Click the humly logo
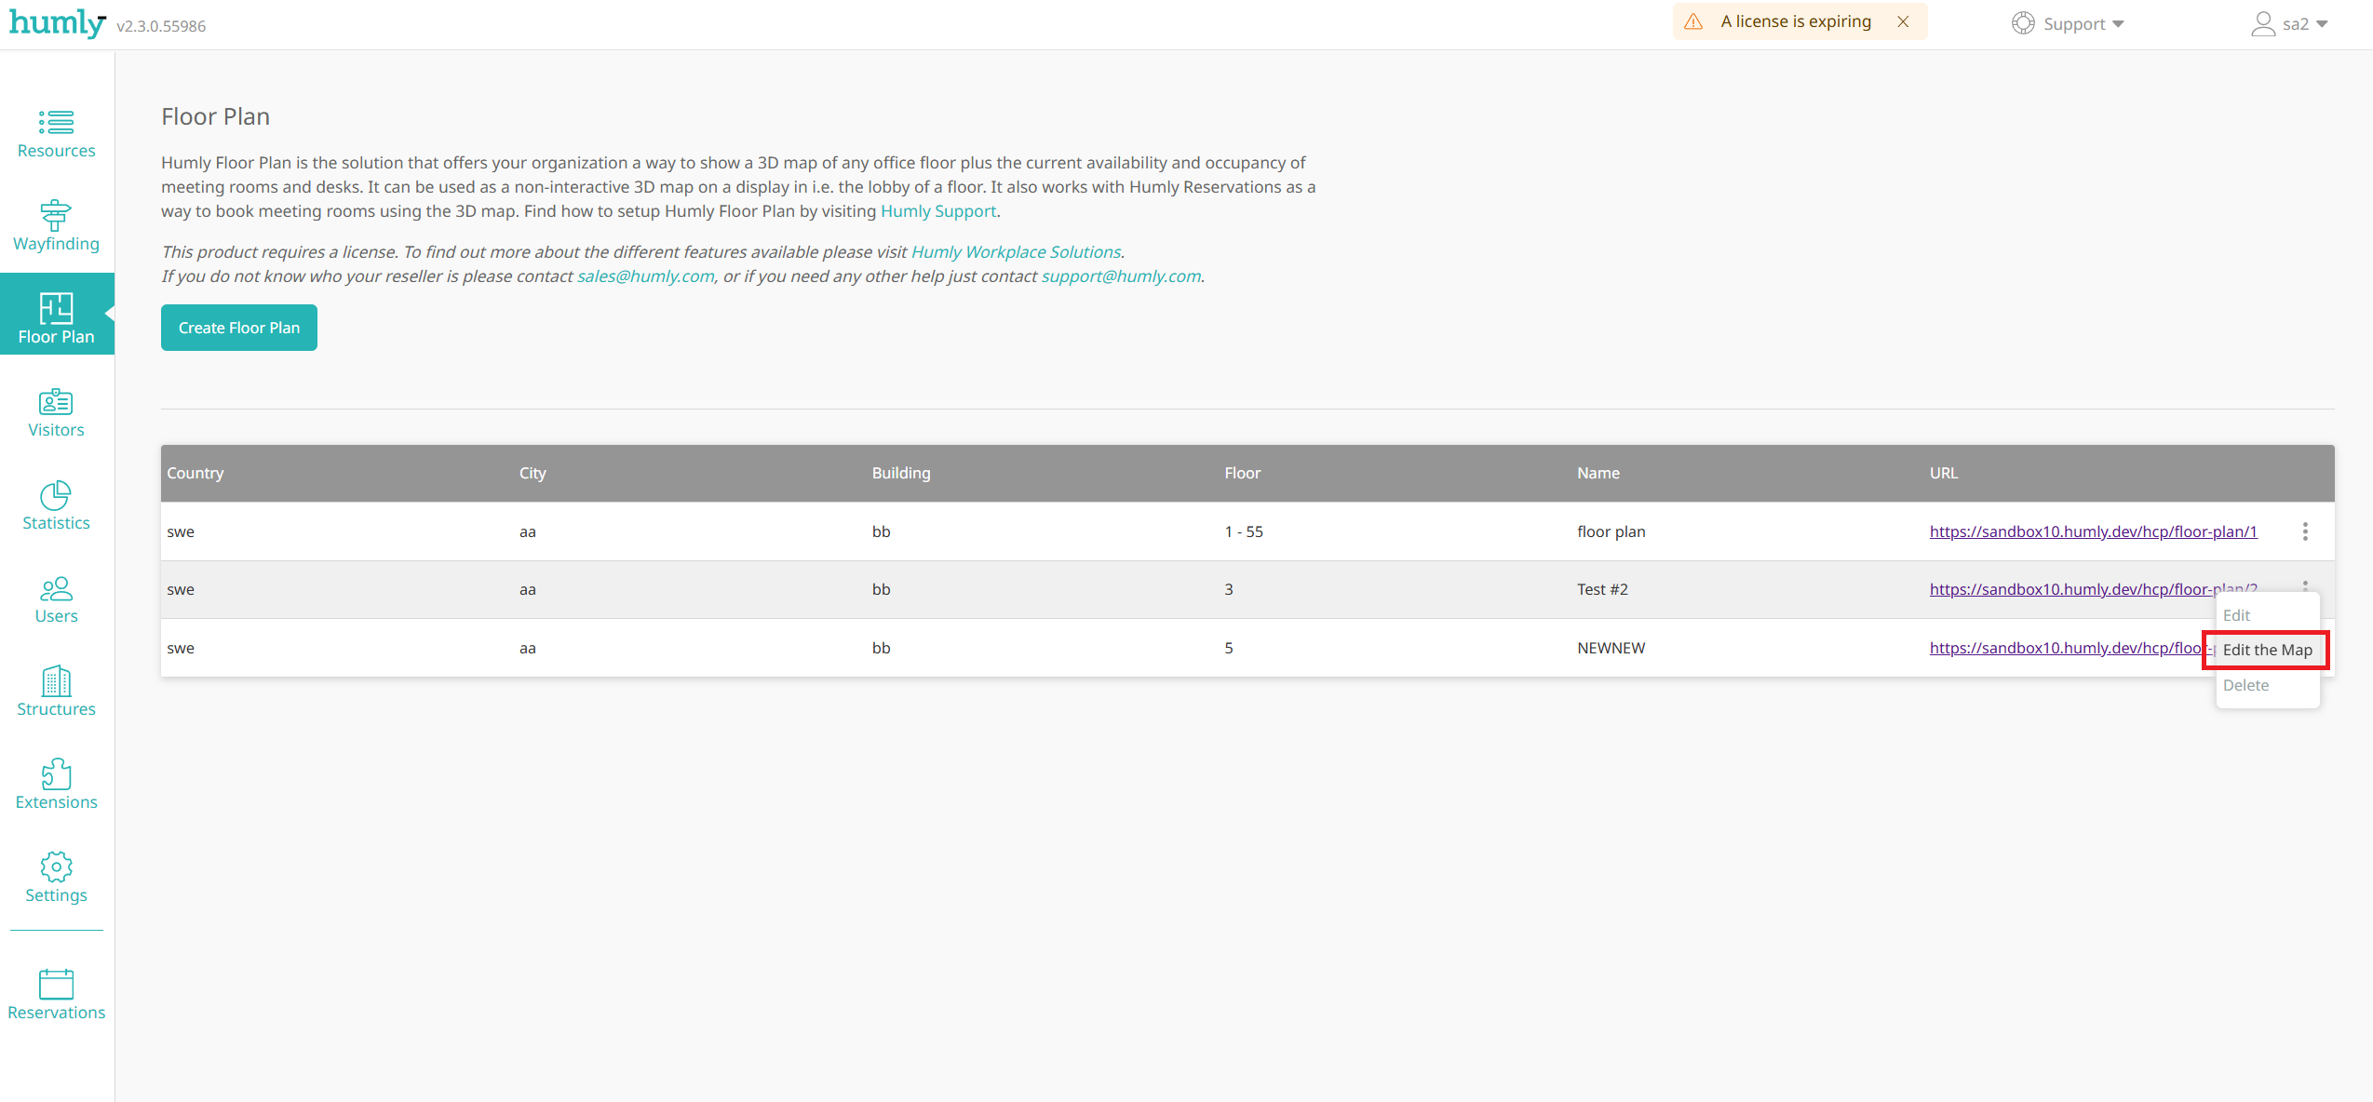Viewport: 2373px width, 1102px height. [58, 22]
